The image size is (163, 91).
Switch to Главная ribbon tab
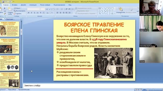pos(6,5)
